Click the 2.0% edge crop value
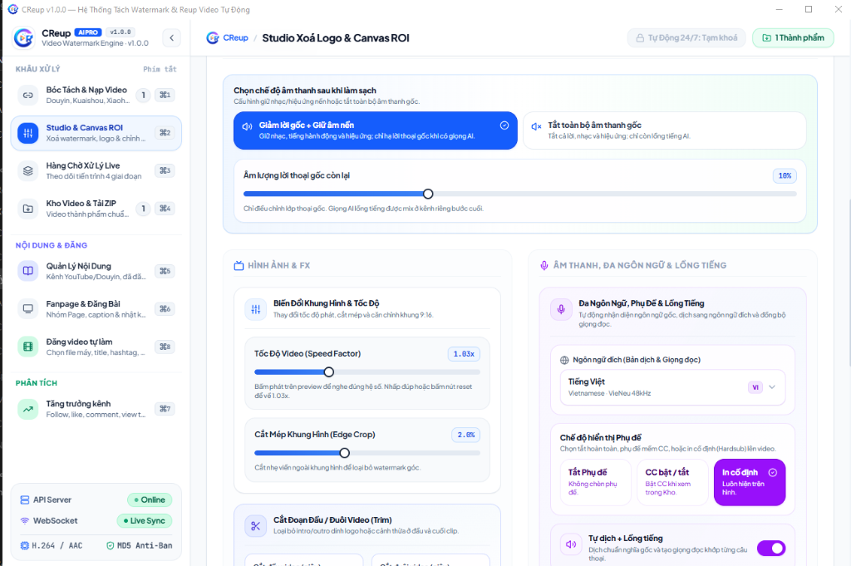Image resolution: width=851 pixels, height=566 pixels. click(465, 435)
